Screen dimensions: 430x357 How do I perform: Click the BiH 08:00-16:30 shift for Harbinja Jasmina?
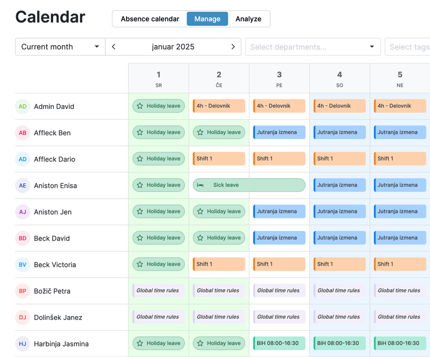pyautogui.click(x=279, y=344)
